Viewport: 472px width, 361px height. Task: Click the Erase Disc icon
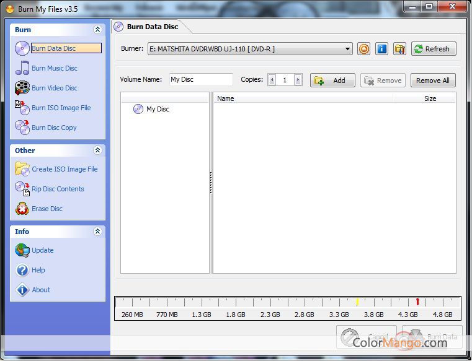coord(22,209)
